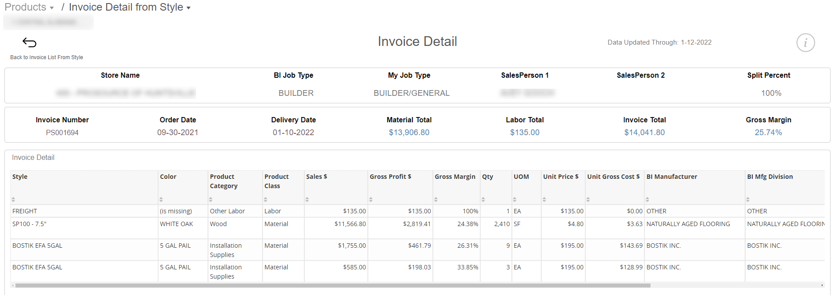
Task: Sort by Unit Price $ column
Action: (x=544, y=200)
